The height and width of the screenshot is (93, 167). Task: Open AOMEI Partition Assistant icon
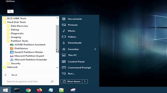pyautogui.click(x=12, y=45)
